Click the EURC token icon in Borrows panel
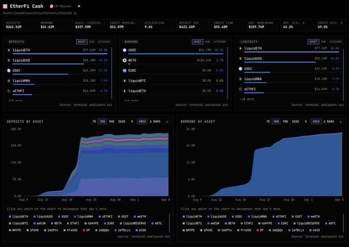The image size is (349, 247). tap(125, 71)
